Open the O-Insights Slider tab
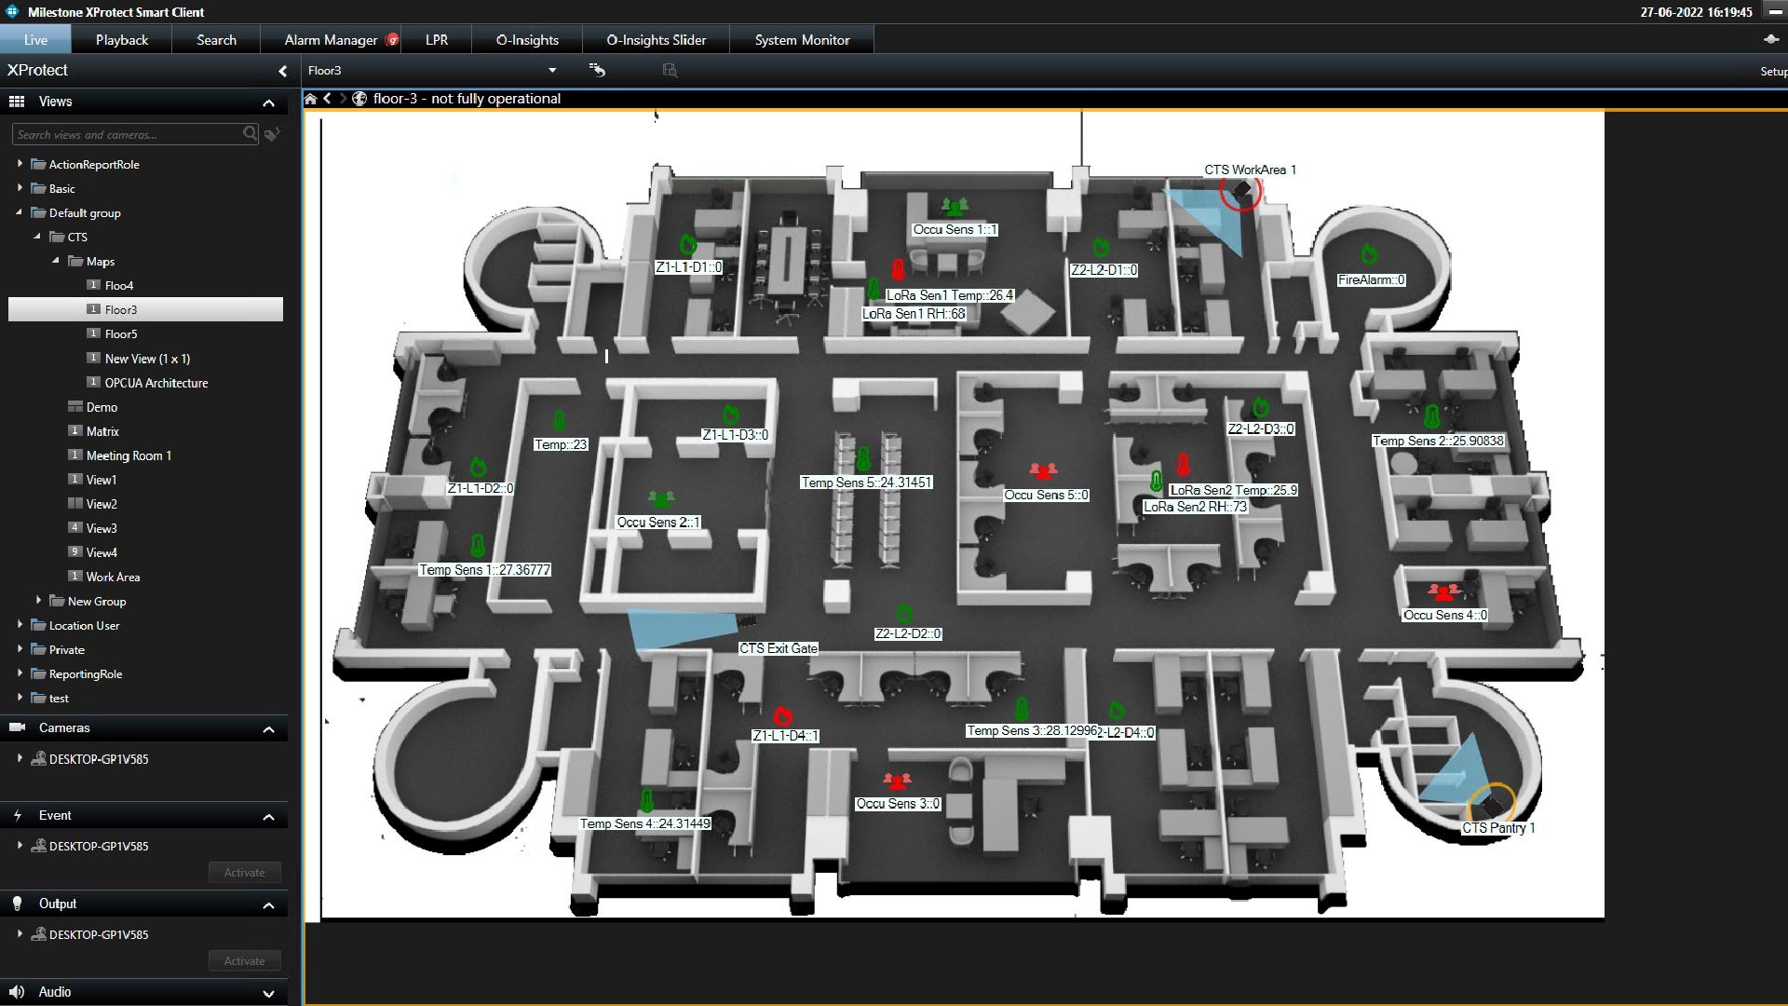 click(657, 40)
